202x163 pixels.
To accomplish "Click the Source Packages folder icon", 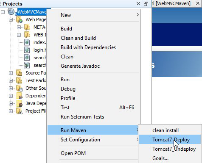I will [19, 73].
